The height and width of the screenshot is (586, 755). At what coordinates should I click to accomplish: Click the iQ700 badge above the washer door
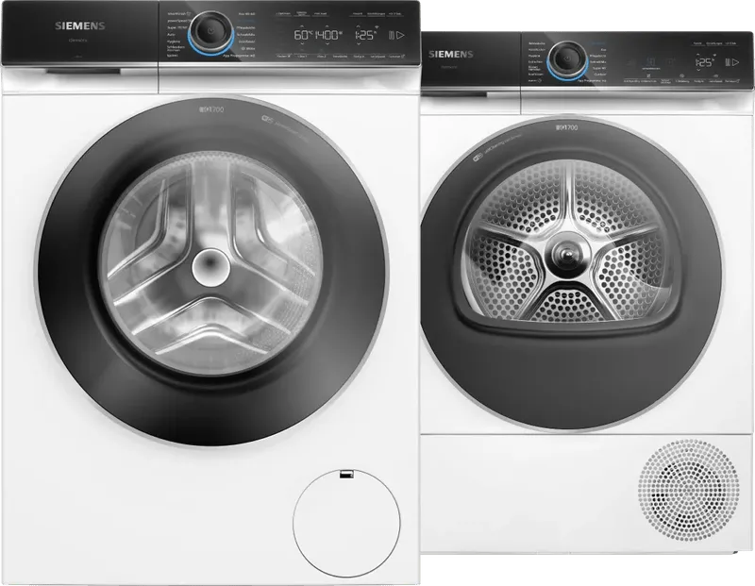[x=210, y=109]
